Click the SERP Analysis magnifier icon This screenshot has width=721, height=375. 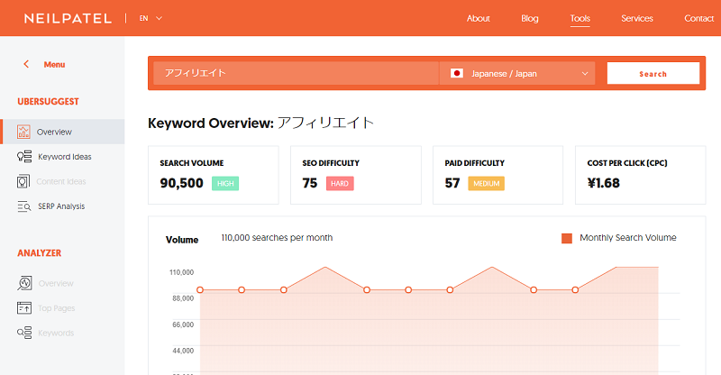click(x=24, y=206)
